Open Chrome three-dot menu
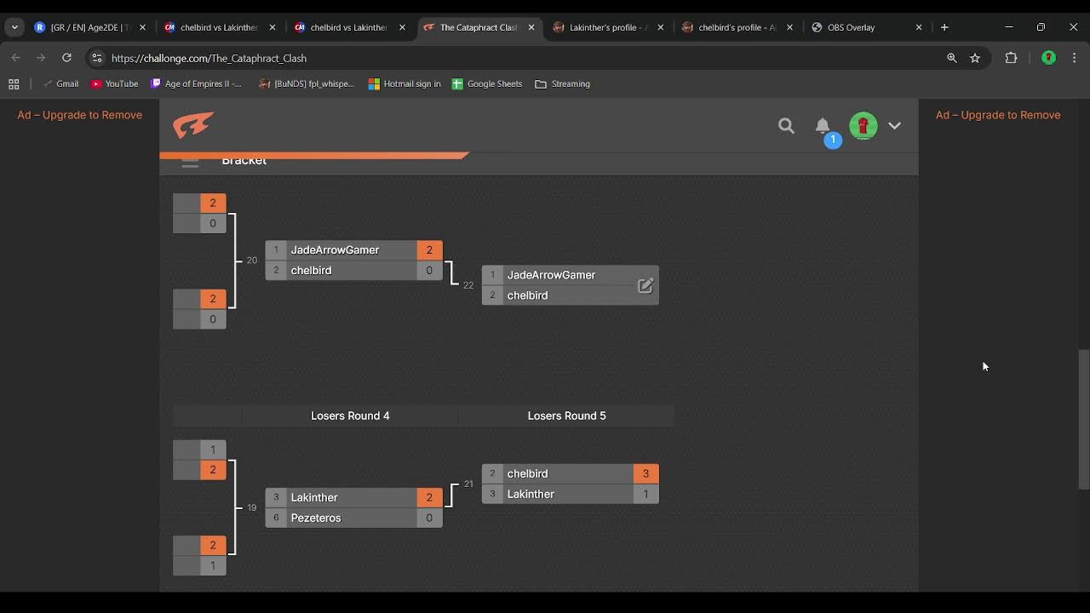1090x613 pixels. [1075, 58]
